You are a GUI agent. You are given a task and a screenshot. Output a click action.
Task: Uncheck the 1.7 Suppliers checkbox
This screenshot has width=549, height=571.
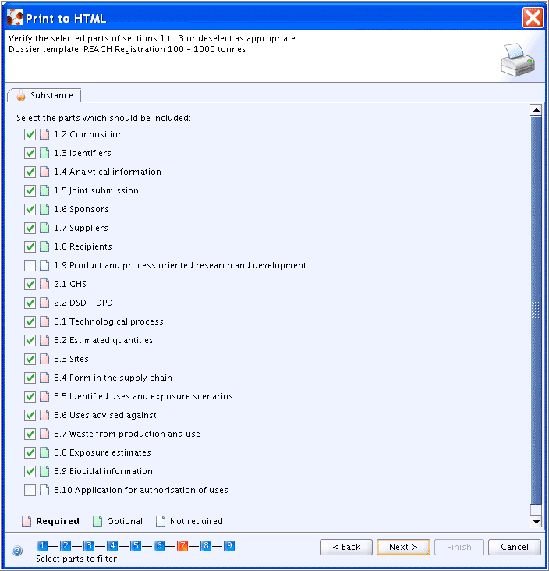(x=30, y=228)
